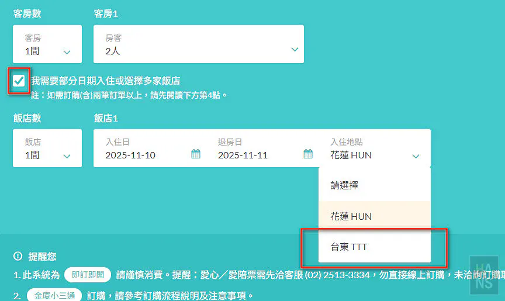Image resolution: width=505 pixels, height=301 pixels.
Task: Click the 2人 guest value in 房客
Action: click(x=112, y=51)
